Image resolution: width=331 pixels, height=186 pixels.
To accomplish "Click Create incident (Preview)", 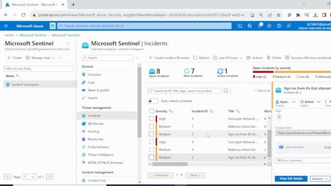I will (x=169, y=58).
